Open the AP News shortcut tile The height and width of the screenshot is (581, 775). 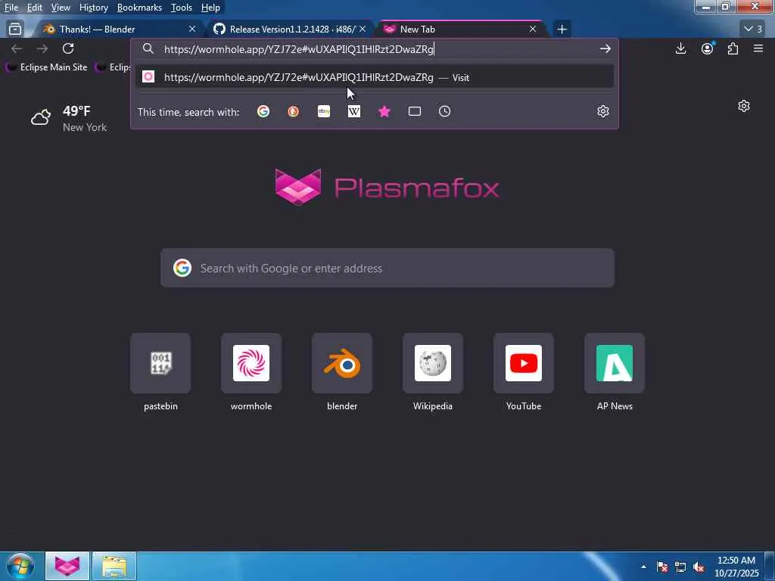tap(615, 363)
